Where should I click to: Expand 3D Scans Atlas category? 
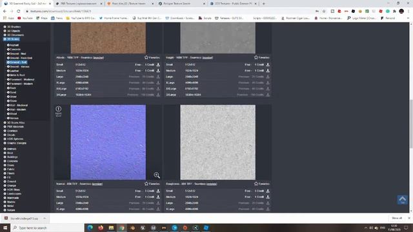pos(5,122)
